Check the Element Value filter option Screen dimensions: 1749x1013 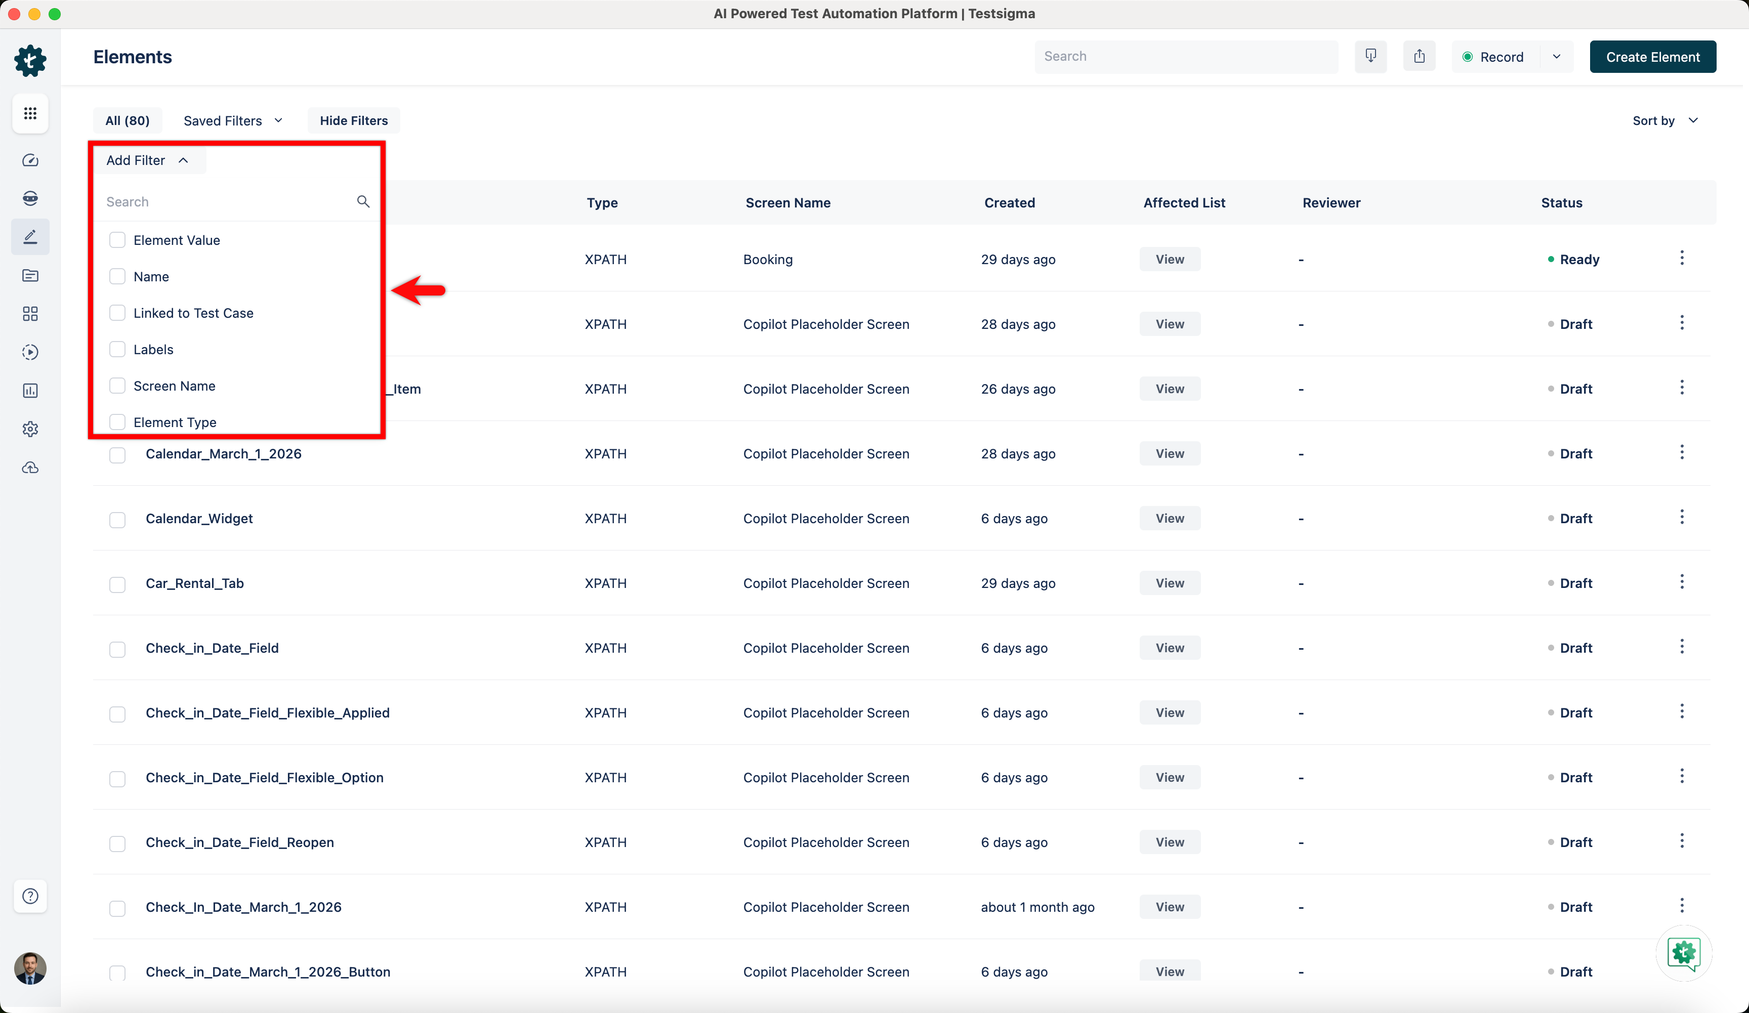click(x=117, y=240)
